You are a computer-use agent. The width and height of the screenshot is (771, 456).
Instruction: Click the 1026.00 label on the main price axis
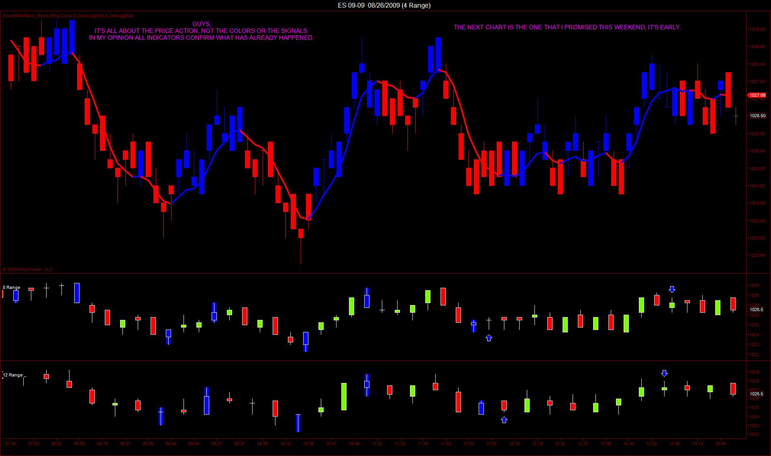tap(757, 134)
